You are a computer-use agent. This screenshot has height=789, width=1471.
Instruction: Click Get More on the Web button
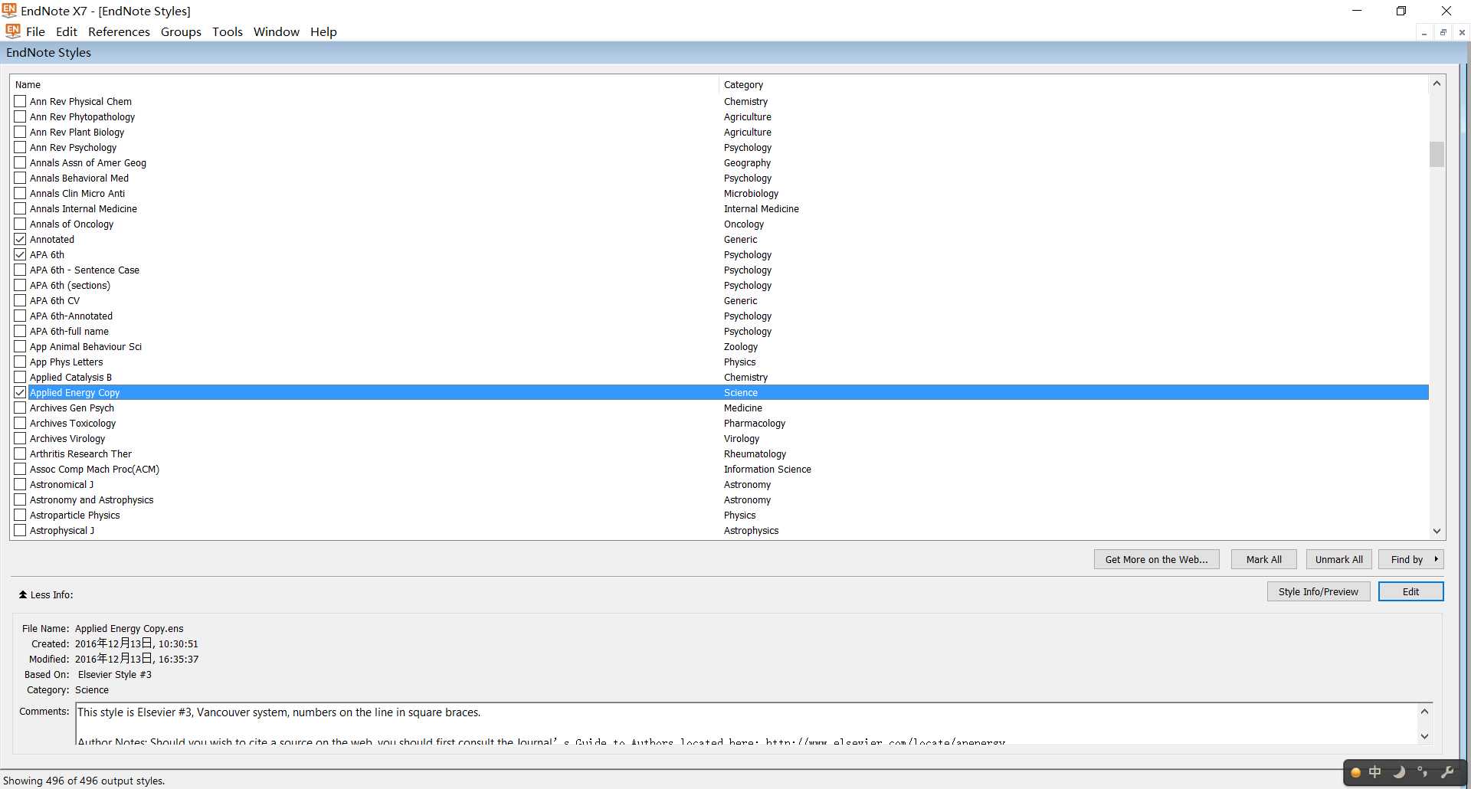click(x=1157, y=559)
